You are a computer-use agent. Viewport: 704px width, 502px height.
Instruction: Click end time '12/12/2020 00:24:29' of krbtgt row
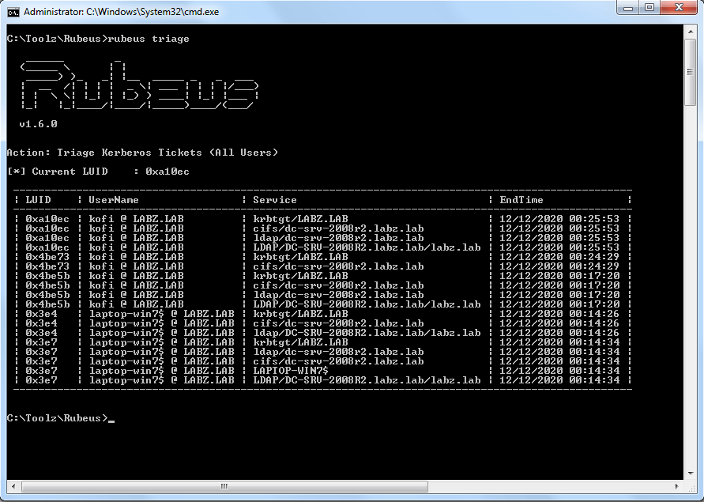coord(559,257)
